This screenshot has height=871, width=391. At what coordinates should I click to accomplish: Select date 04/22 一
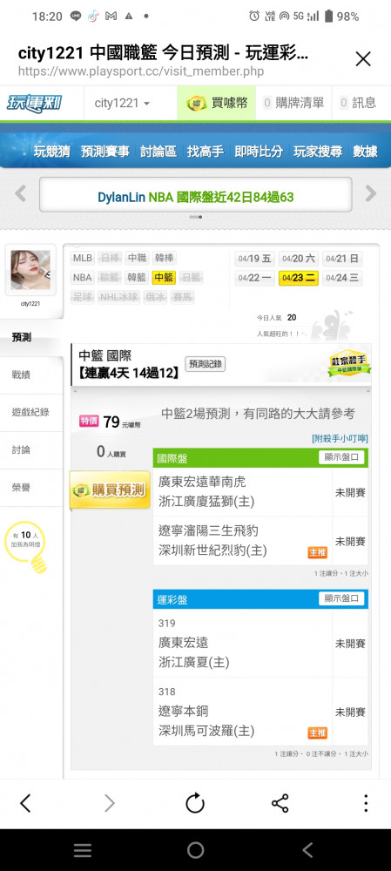pos(254,278)
